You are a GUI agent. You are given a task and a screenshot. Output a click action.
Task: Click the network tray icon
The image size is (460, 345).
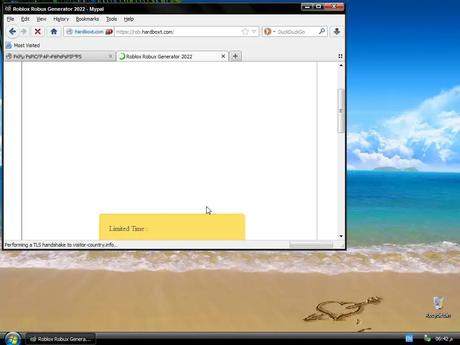pos(428,339)
